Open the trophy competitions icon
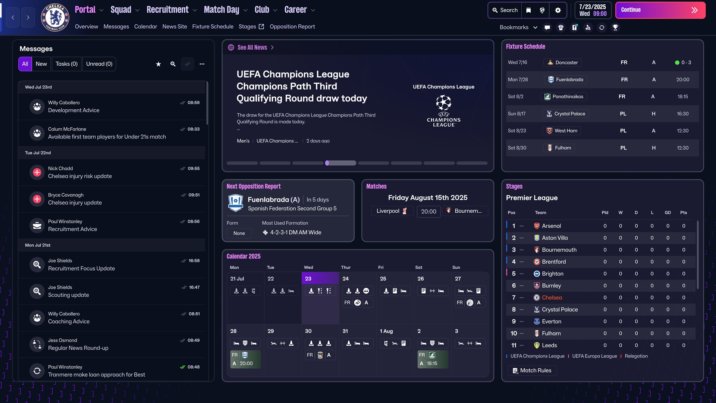 pyautogui.click(x=615, y=27)
